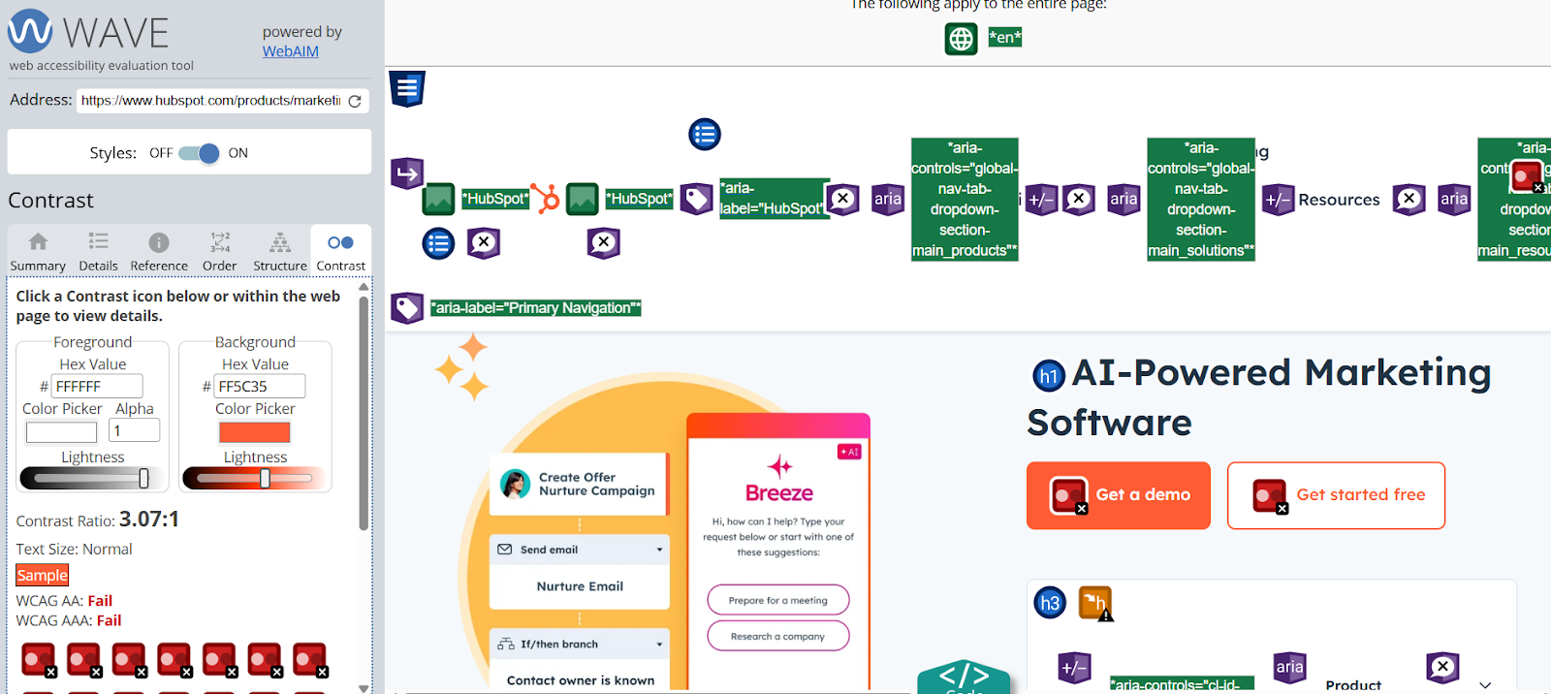Edit the Foreground hex value field
1551x694 pixels.
[97, 386]
